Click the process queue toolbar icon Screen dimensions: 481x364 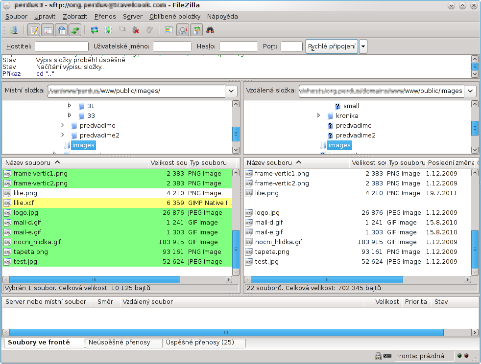click(x=108, y=30)
